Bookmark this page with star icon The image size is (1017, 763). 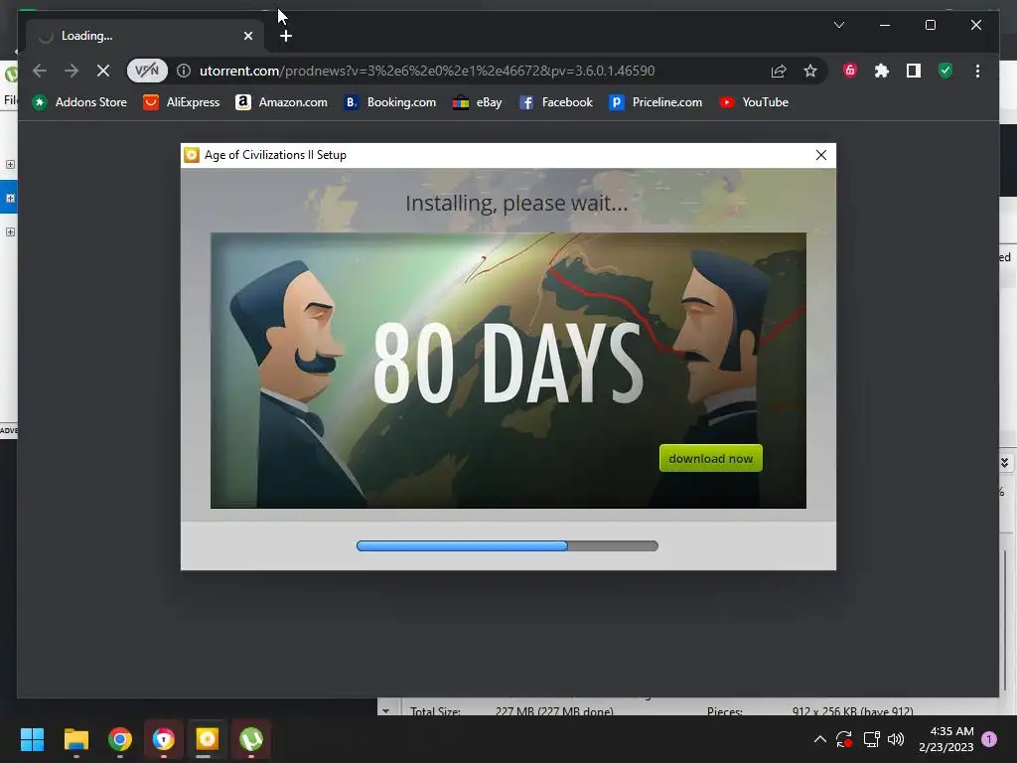810,71
